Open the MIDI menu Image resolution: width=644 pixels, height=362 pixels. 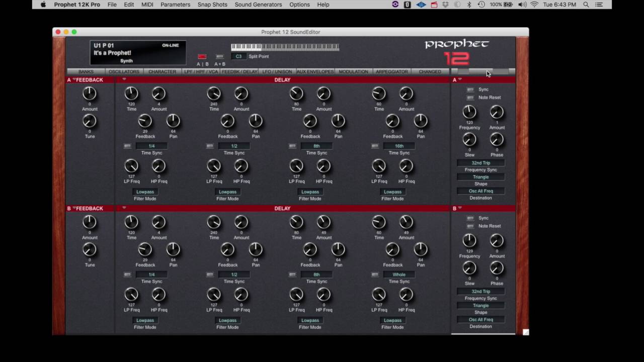coord(147,5)
